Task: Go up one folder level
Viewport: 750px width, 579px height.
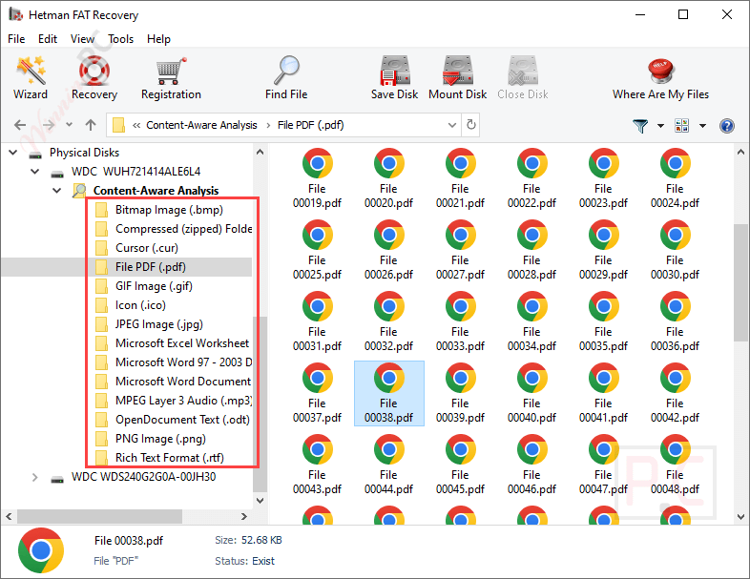Action: tap(91, 125)
